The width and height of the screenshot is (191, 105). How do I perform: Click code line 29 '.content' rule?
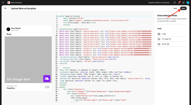91,76
